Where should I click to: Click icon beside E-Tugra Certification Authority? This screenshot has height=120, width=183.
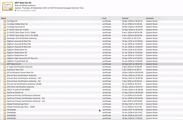coord(5,67)
